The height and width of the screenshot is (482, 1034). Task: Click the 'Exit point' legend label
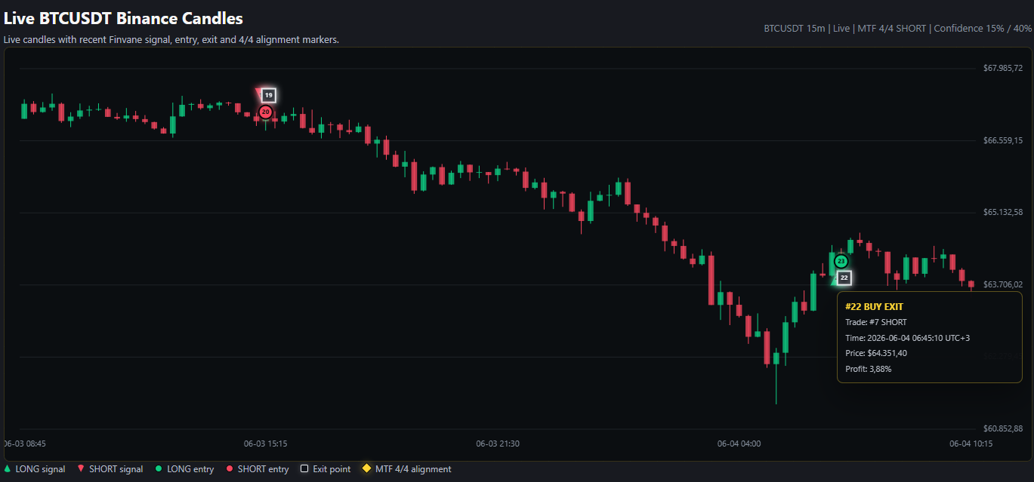click(332, 469)
